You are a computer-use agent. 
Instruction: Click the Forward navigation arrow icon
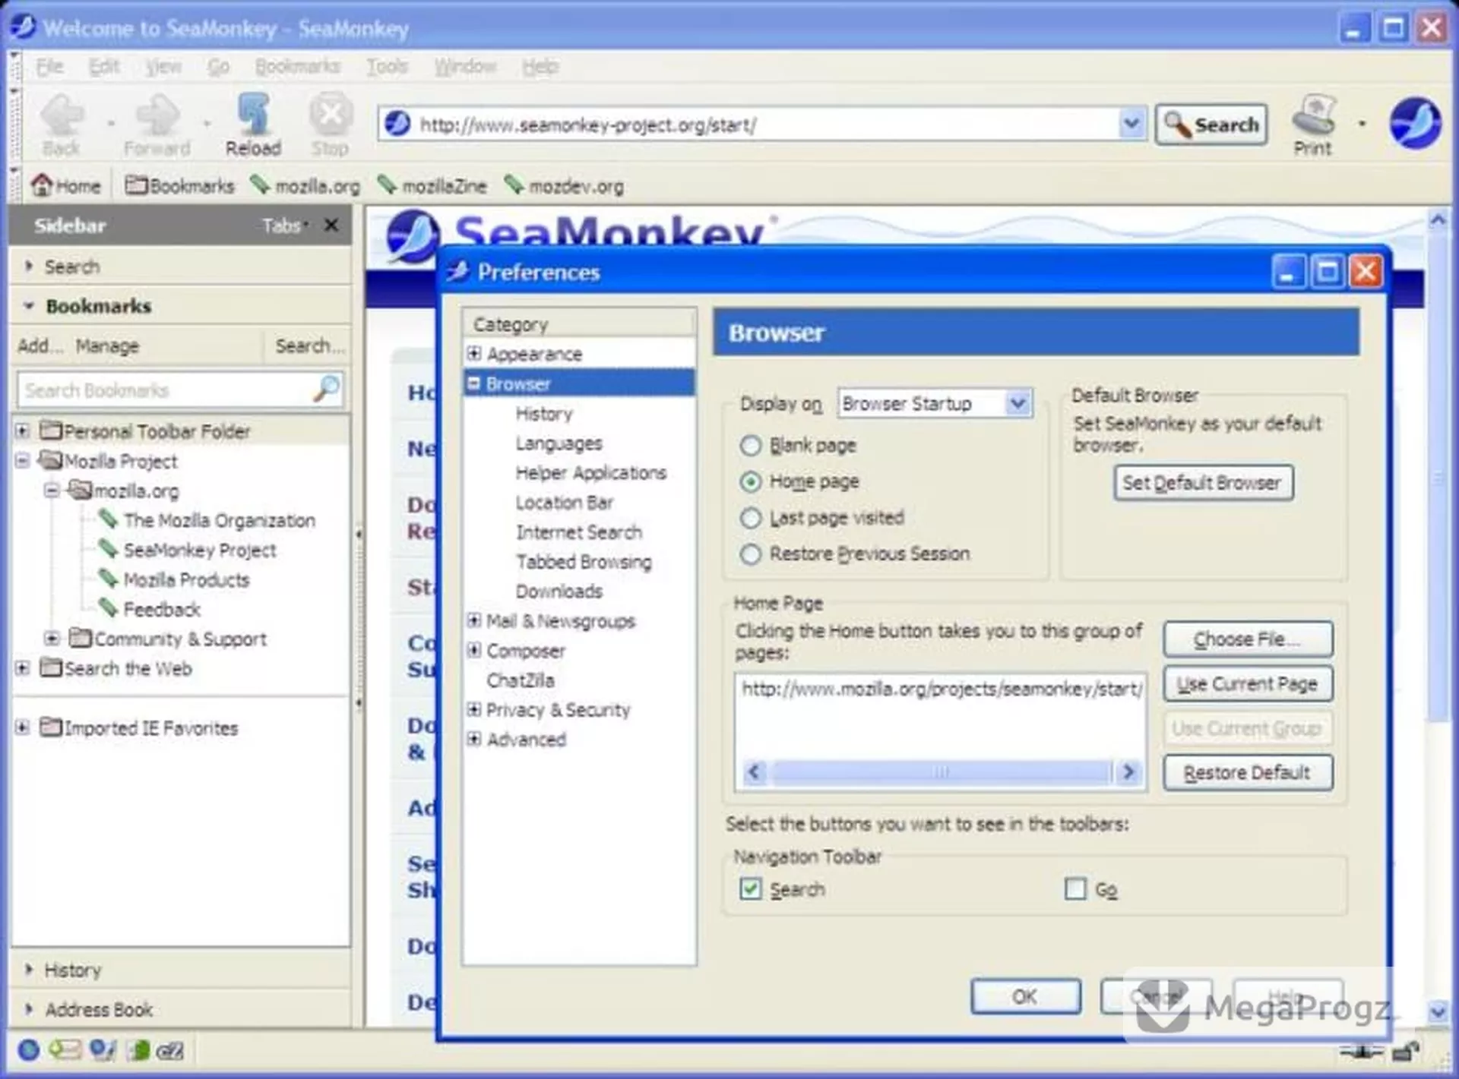point(157,115)
